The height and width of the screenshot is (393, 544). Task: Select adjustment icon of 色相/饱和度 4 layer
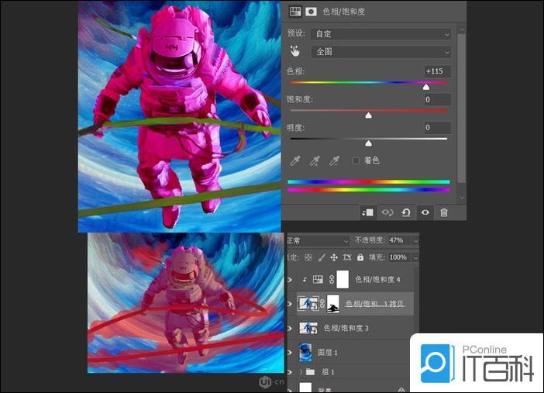[x=318, y=279]
